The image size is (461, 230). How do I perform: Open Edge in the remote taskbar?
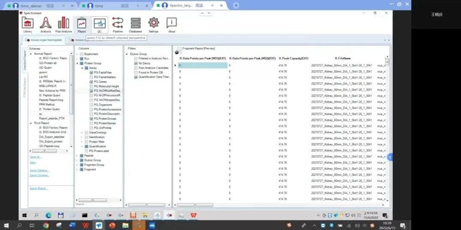pos(48,215)
